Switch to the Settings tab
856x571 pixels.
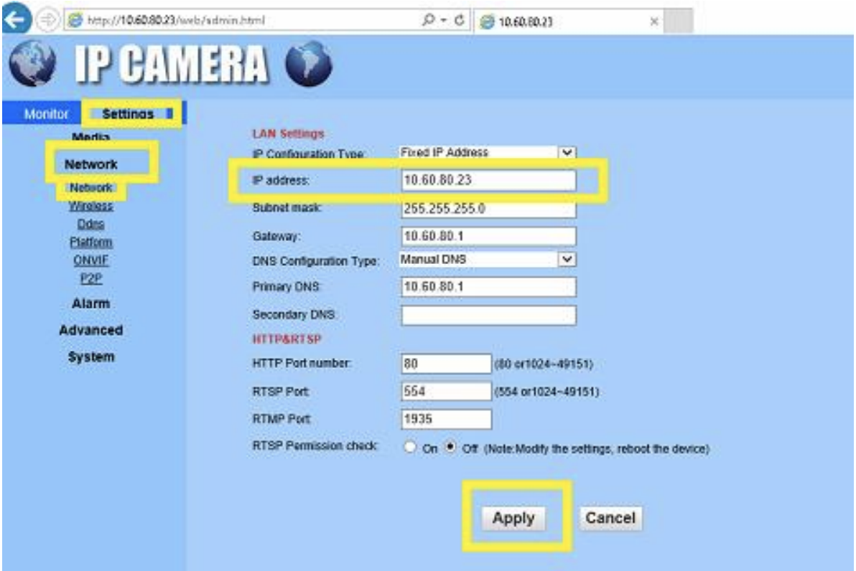point(128,114)
